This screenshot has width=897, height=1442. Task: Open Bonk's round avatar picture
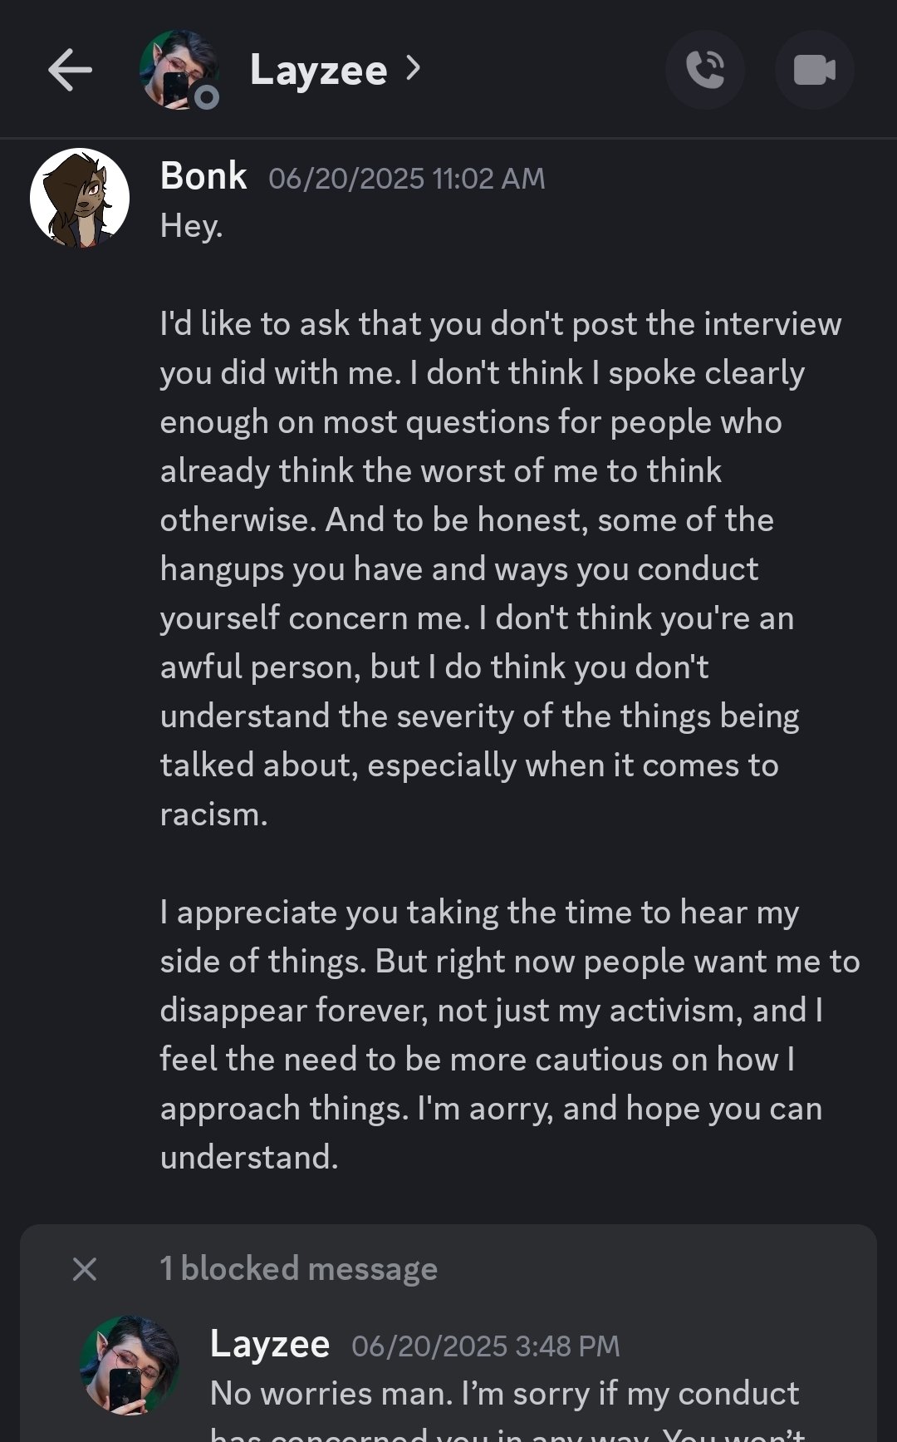(80, 199)
